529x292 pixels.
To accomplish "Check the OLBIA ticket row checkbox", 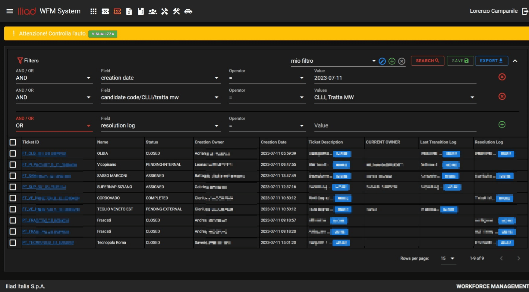I will [13, 153].
